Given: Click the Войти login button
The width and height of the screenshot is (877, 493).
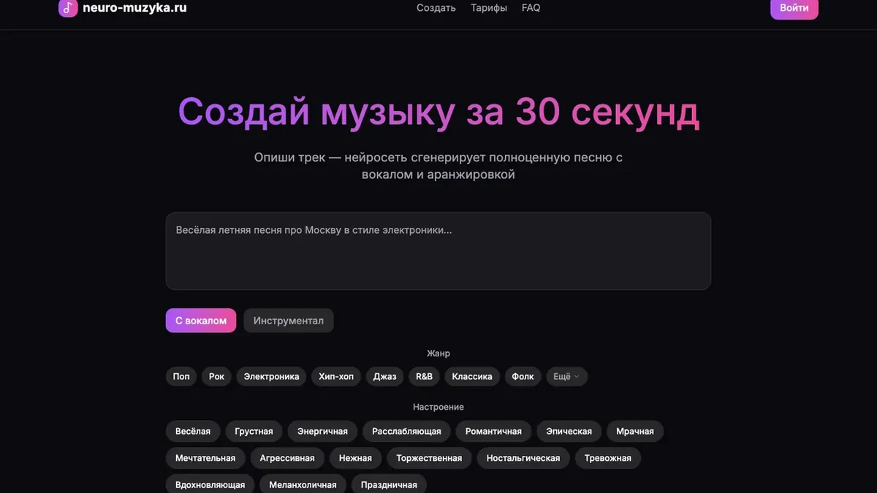Looking at the screenshot, I should 794,8.
